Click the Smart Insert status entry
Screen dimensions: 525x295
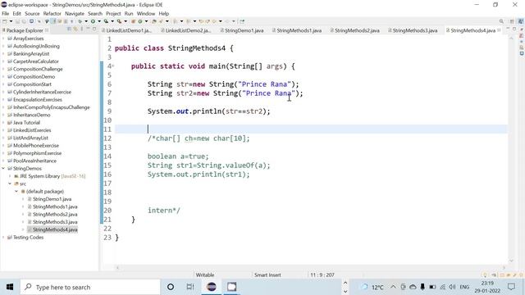(x=267, y=275)
